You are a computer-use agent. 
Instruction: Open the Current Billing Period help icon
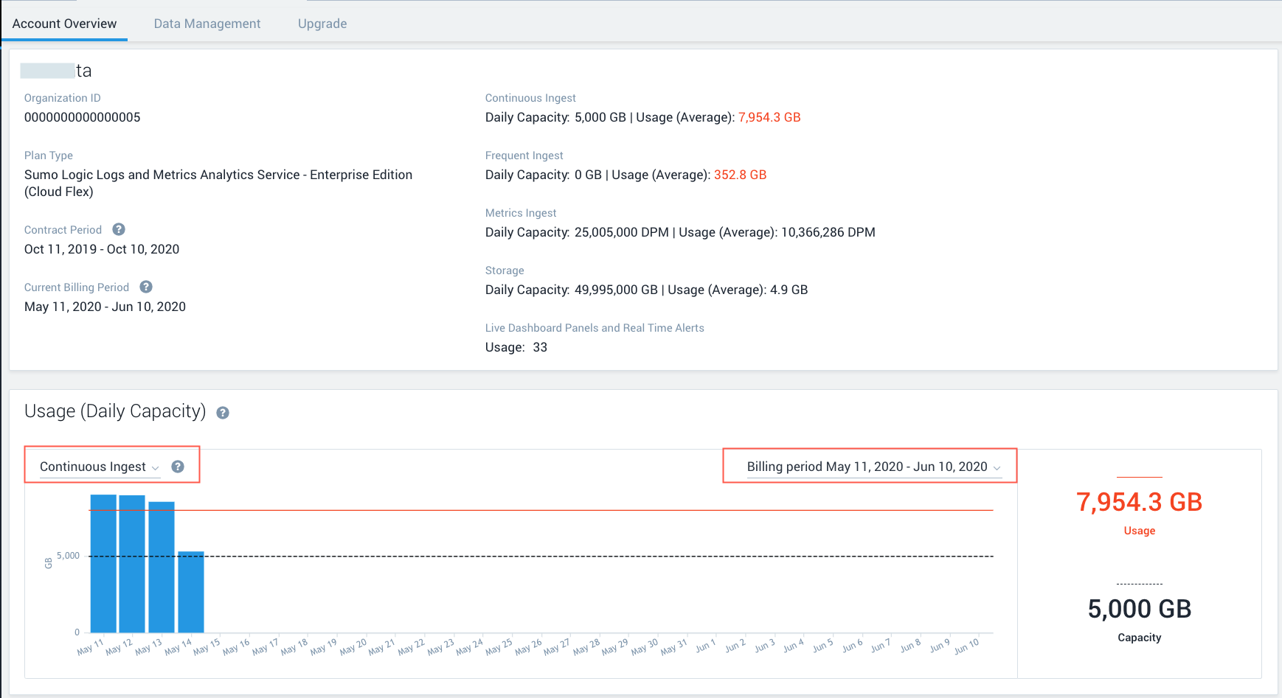(x=145, y=287)
